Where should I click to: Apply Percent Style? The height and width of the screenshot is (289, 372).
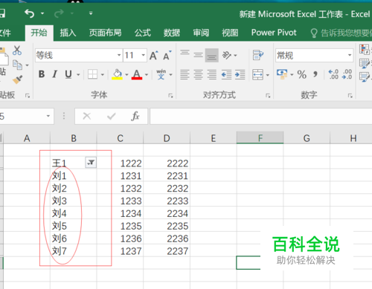click(302, 74)
